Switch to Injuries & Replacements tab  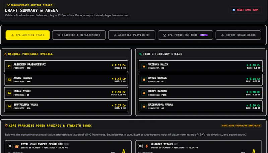click(79, 35)
